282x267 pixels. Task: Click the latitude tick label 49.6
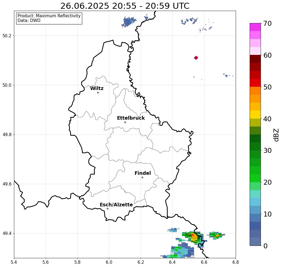[x=7, y=184]
